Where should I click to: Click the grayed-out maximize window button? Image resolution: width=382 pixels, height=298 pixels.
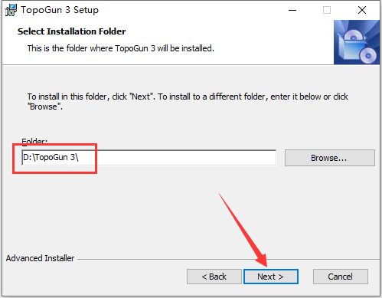click(x=327, y=10)
